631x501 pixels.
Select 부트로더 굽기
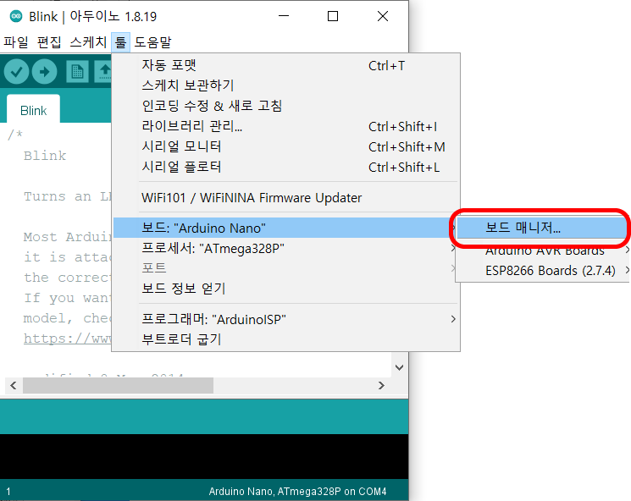[x=285, y=339]
